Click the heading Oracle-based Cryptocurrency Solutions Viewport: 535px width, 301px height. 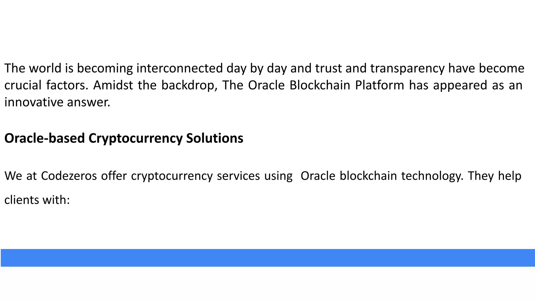click(124, 138)
